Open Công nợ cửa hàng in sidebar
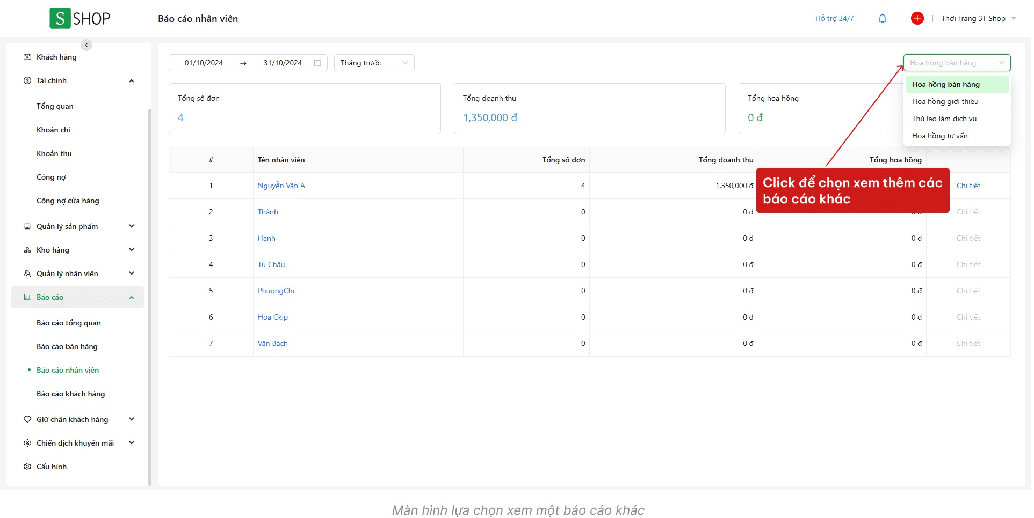The image size is (1034, 518). point(68,201)
